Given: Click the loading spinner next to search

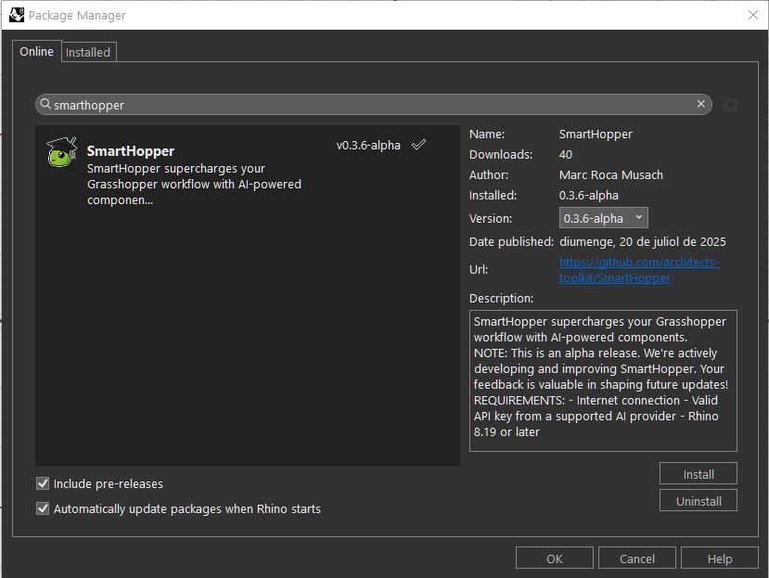Looking at the screenshot, I should click(730, 105).
